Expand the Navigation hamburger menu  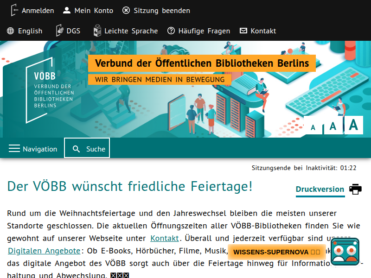(x=33, y=149)
